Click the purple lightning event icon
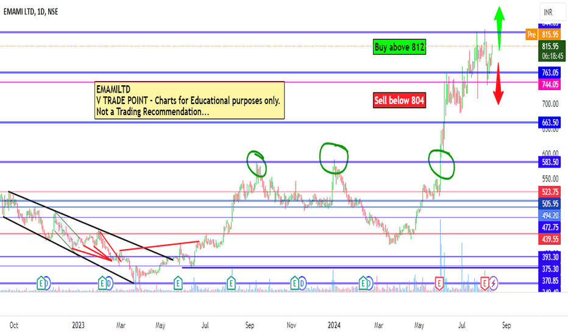 [x=494, y=283]
